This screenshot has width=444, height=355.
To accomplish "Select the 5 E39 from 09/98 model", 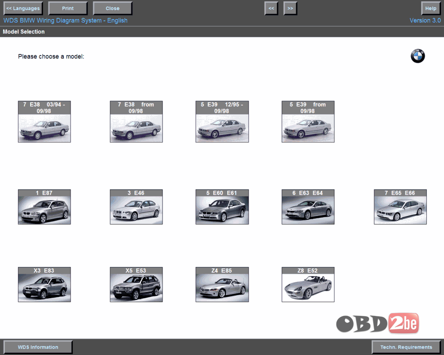I will click(308, 122).
